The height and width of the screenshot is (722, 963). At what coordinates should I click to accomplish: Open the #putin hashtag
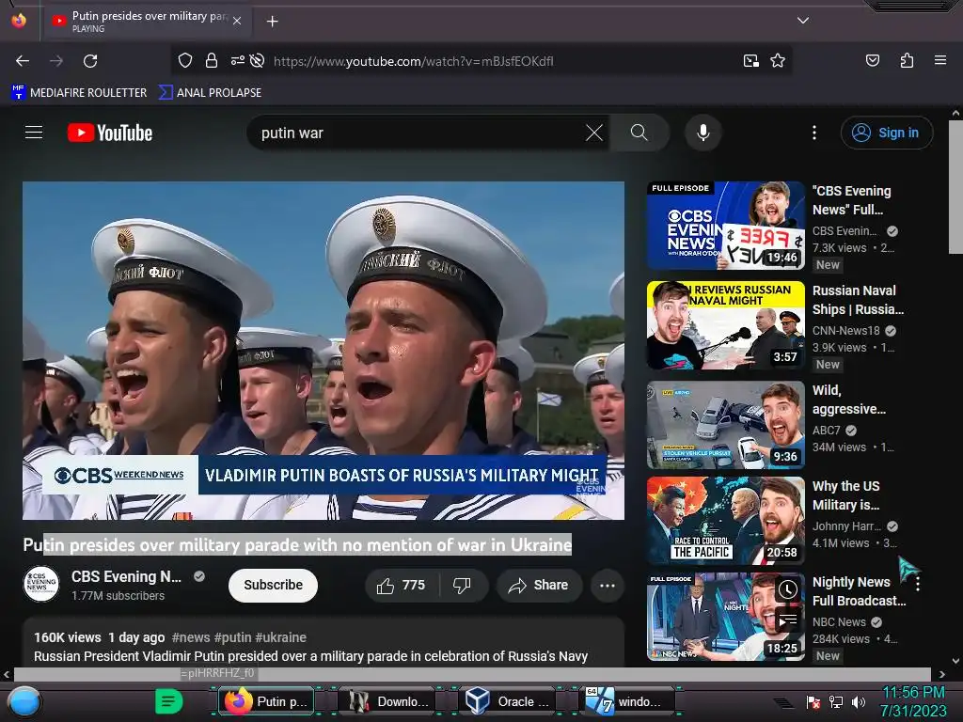coord(233,637)
